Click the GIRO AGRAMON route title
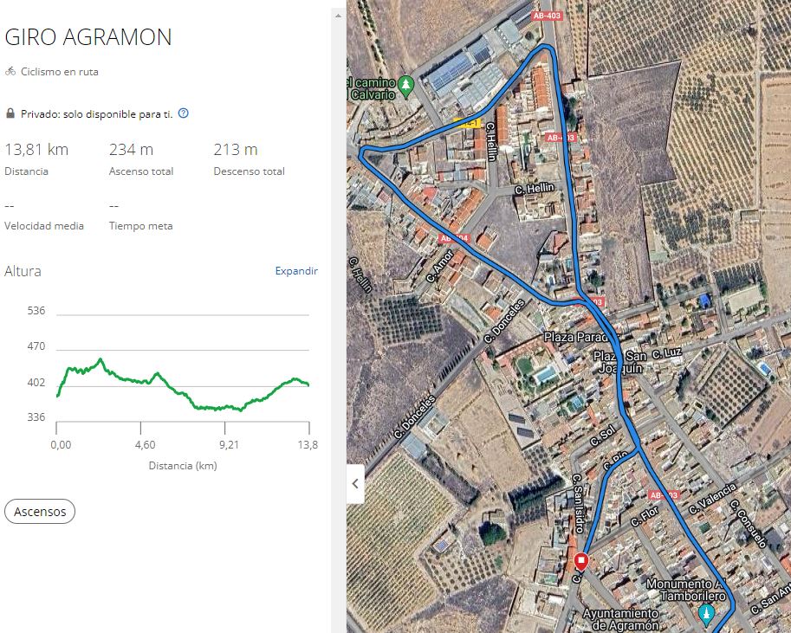The height and width of the screenshot is (633, 791). coord(88,37)
